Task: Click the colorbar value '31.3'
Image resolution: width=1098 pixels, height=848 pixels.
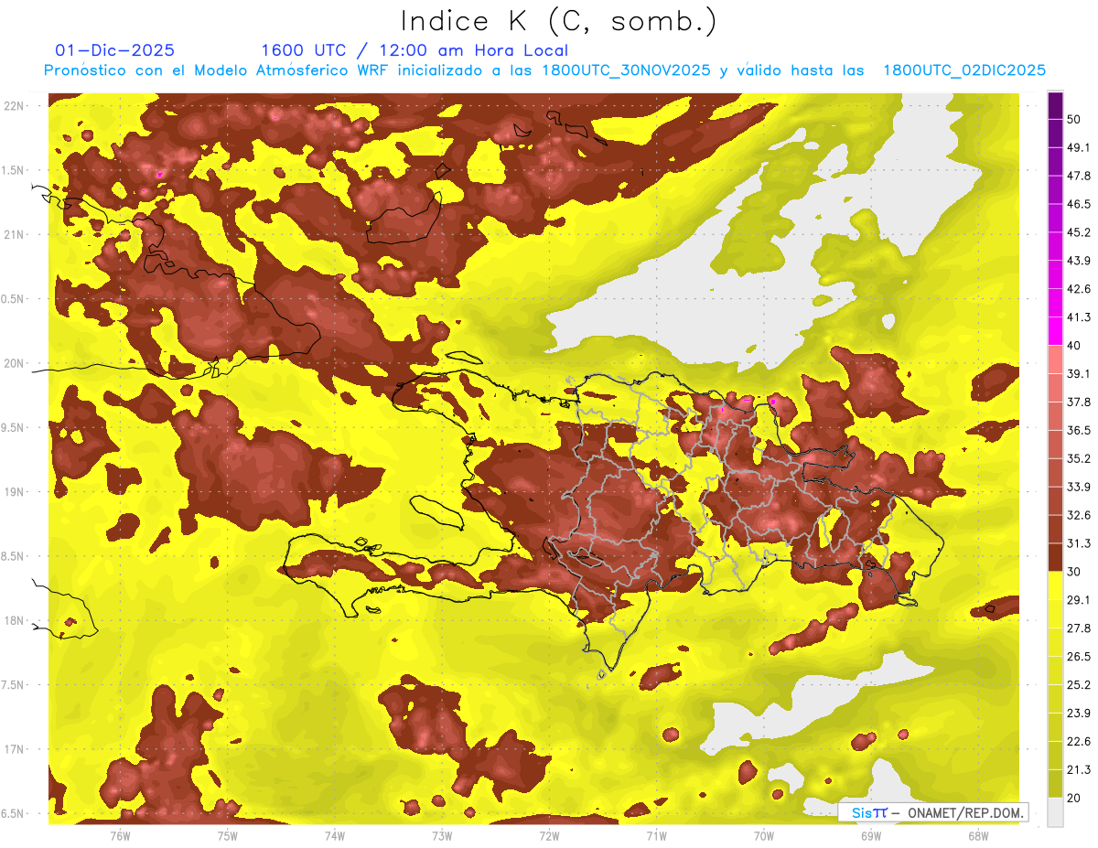Action: tap(1079, 543)
